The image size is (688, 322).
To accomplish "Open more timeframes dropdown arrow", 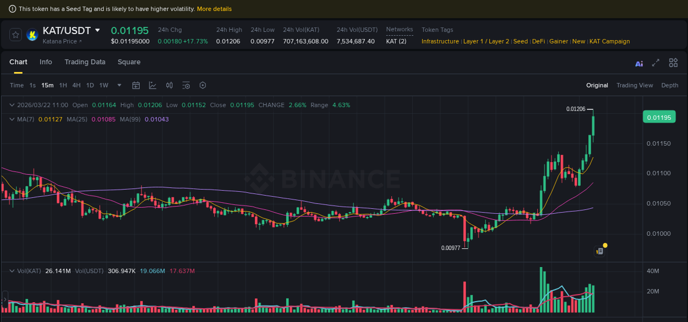I will [119, 85].
